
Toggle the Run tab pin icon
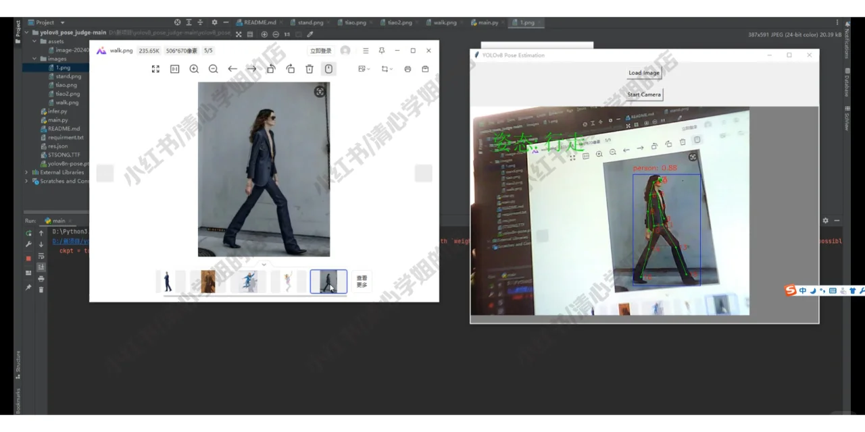pos(28,288)
